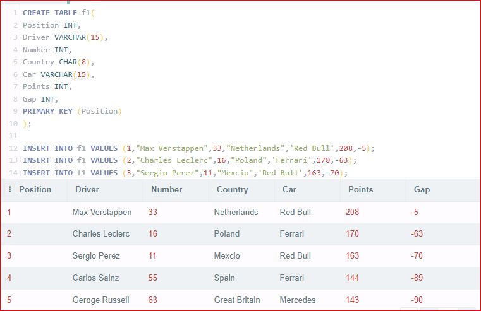481x311 pixels.
Task: Place cursor on 'Country CHAR(8),' code line
Action: tap(58, 62)
